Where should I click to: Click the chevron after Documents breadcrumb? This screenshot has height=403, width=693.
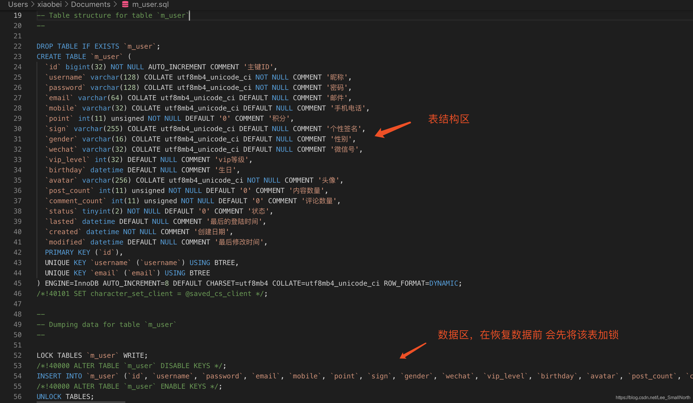click(x=115, y=4)
